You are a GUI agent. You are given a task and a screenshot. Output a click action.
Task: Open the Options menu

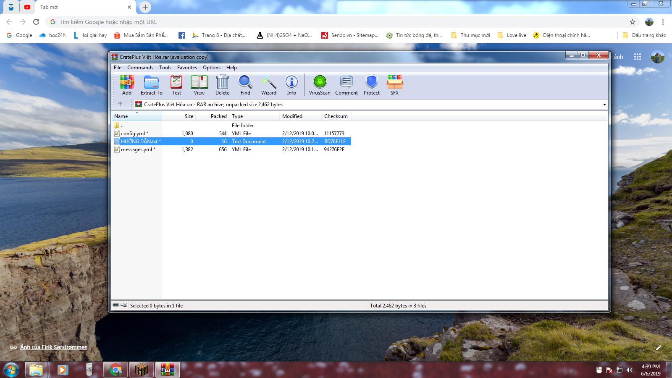[212, 68]
